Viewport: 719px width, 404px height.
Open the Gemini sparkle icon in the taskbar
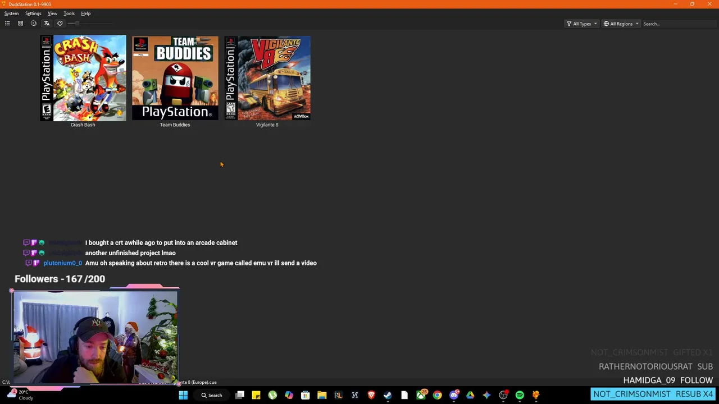(x=486, y=395)
